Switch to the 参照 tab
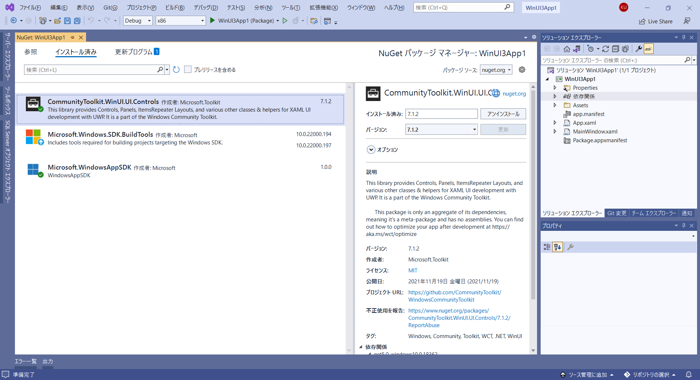The height and width of the screenshot is (380, 700). (31, 52)
